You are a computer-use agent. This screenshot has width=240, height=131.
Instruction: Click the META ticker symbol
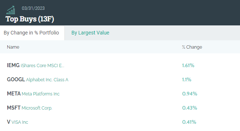click(14, 94)
